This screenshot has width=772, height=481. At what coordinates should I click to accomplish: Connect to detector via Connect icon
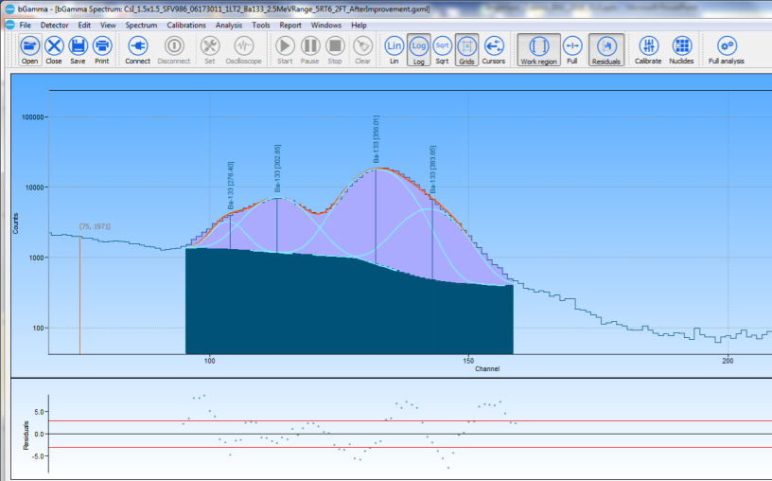(x=137, y=49)
